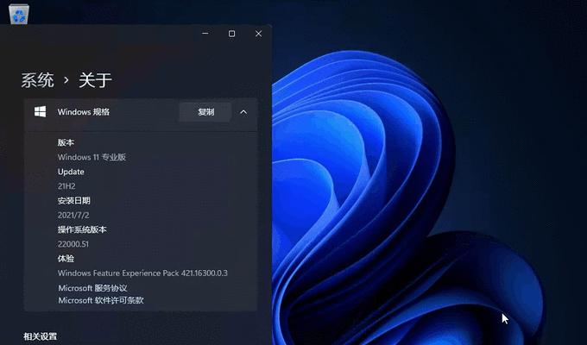Copy Windows specifications with 复制 button

tap(205, 112)
